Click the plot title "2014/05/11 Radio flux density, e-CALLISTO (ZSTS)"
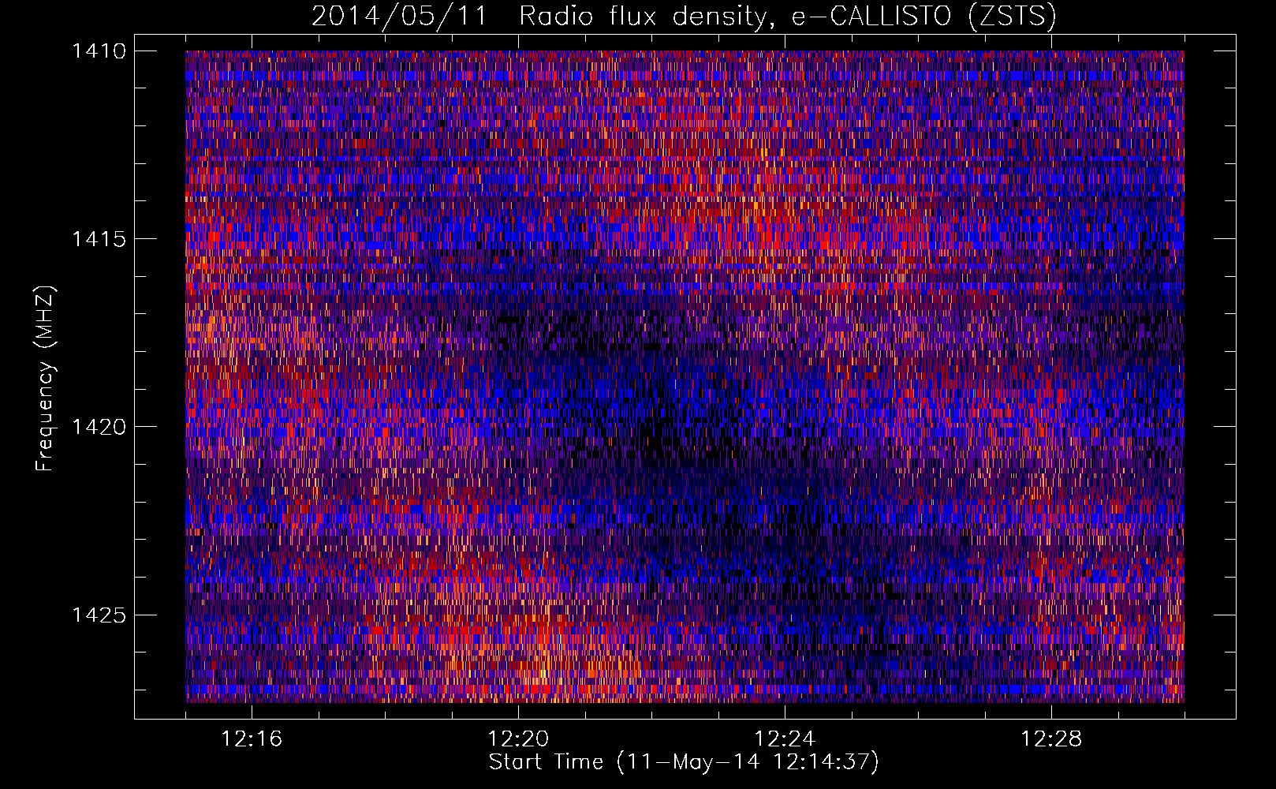1276x789 pixels. pyautogui.click(x=684, y=17)
